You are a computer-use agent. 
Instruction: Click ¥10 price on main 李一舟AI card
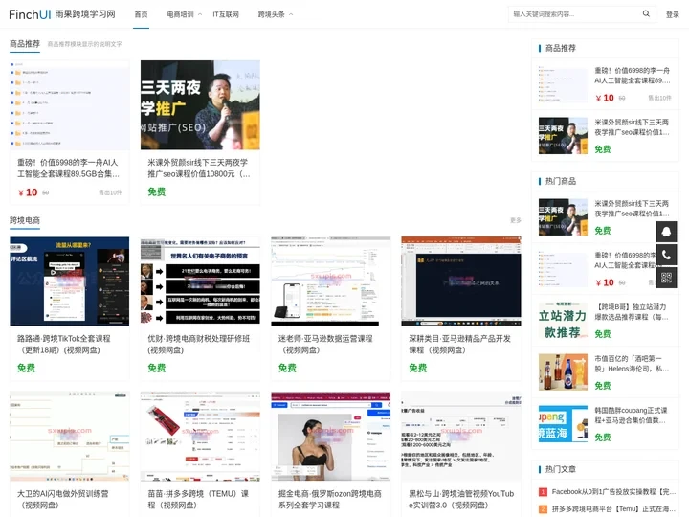[x=28, y=192]
